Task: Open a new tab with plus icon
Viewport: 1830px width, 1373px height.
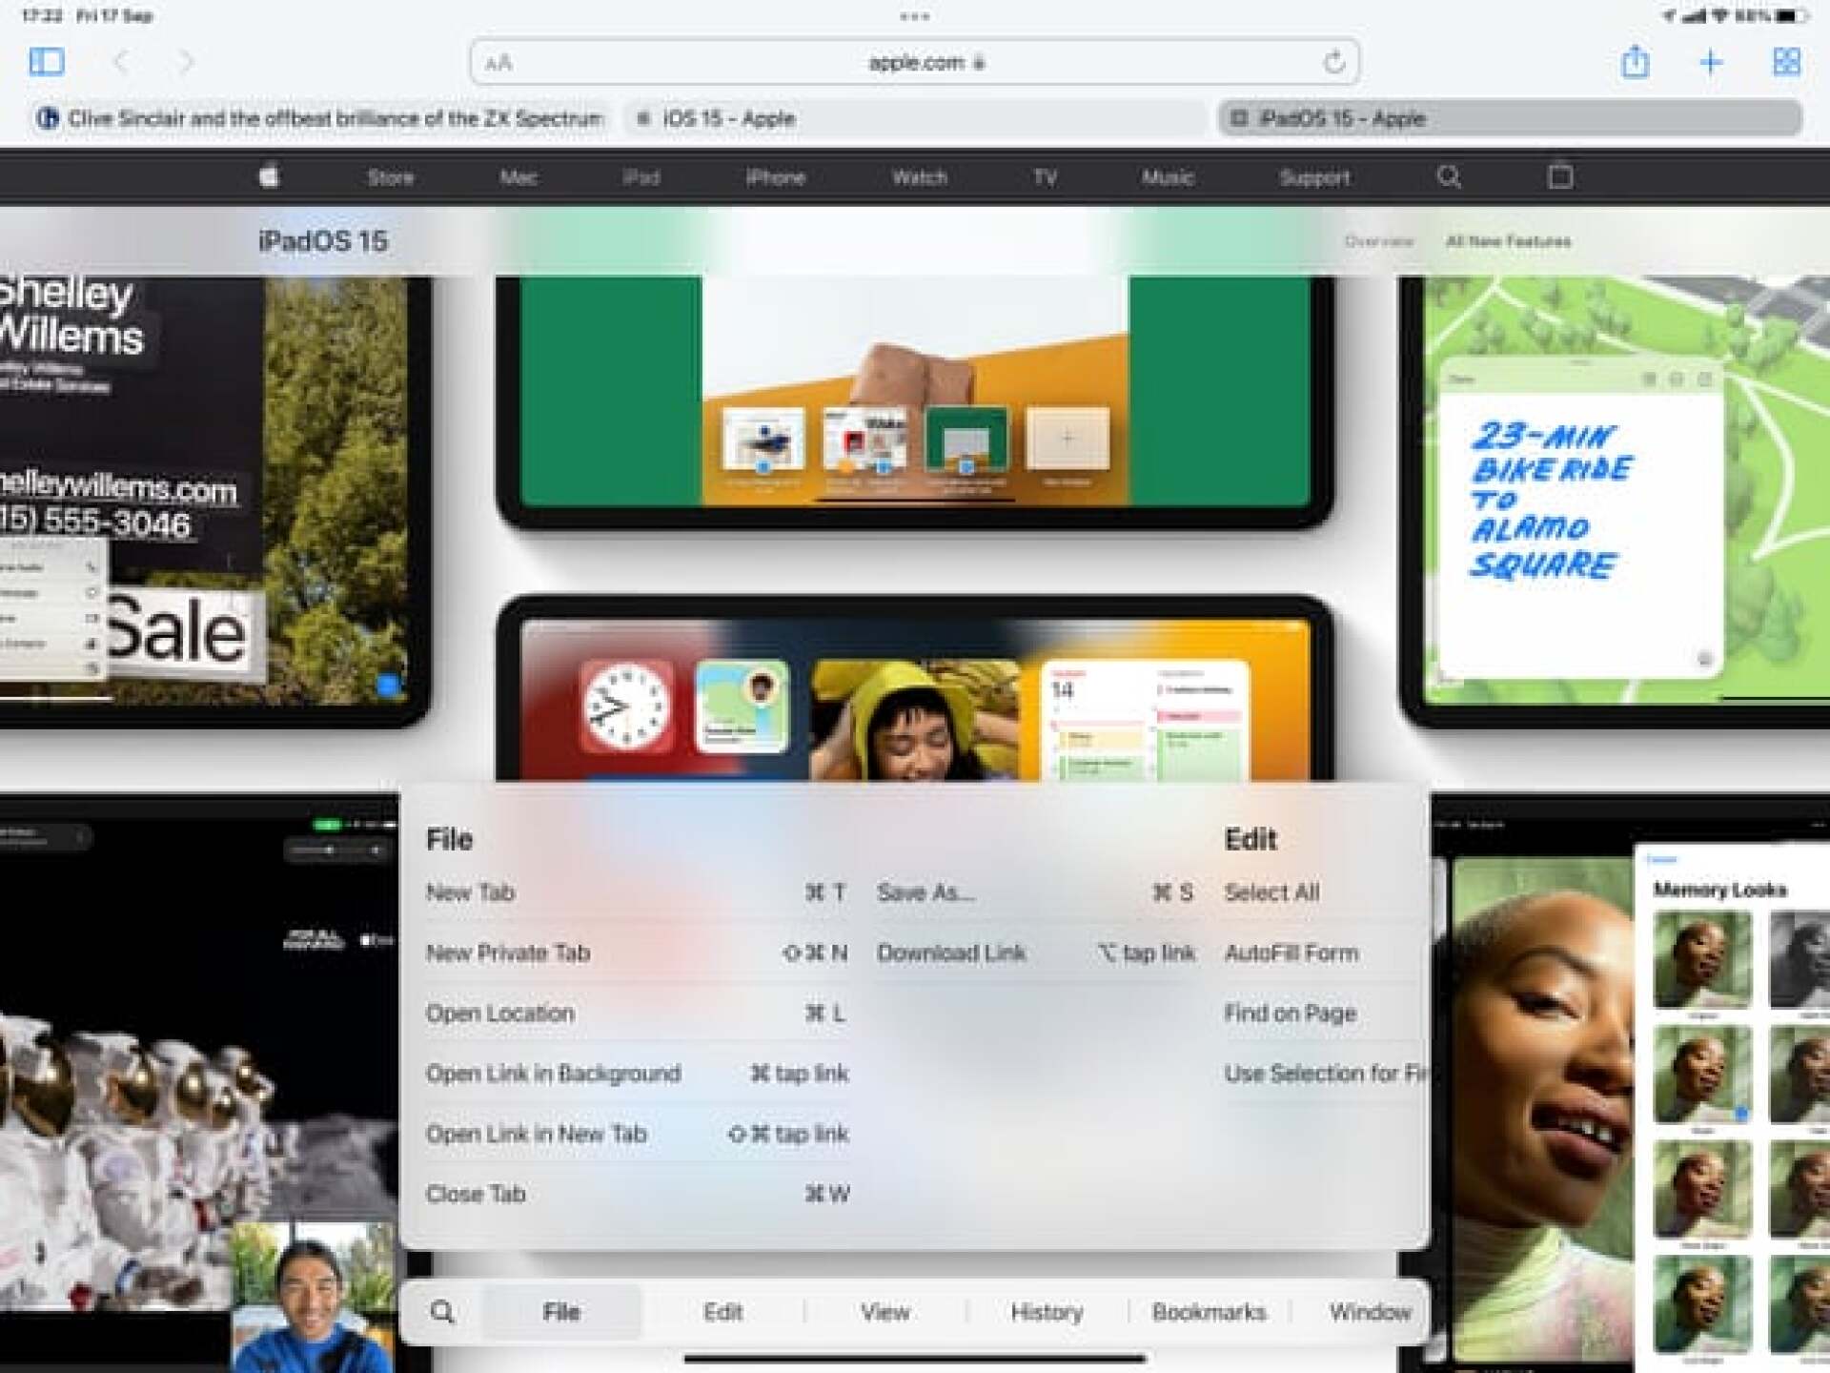Action: point(1711,62)
